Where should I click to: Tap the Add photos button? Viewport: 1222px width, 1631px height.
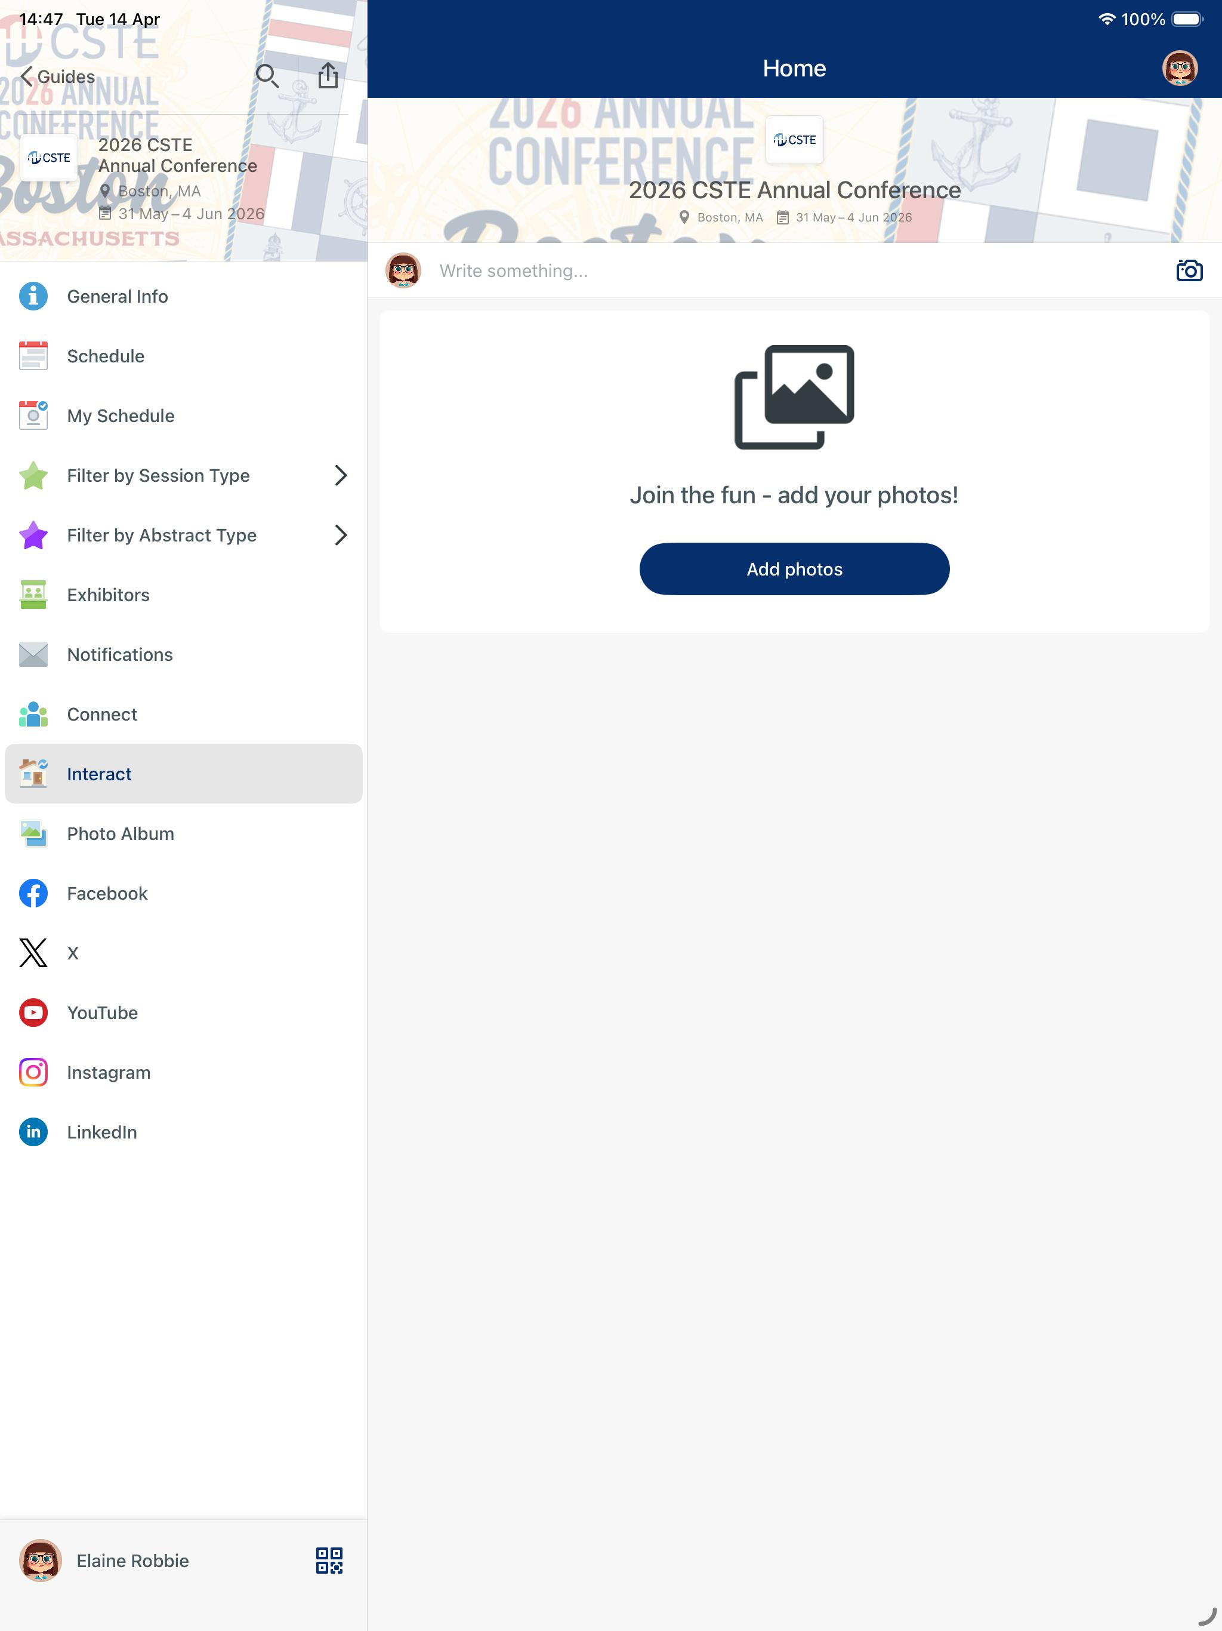(x=795, y=569)
